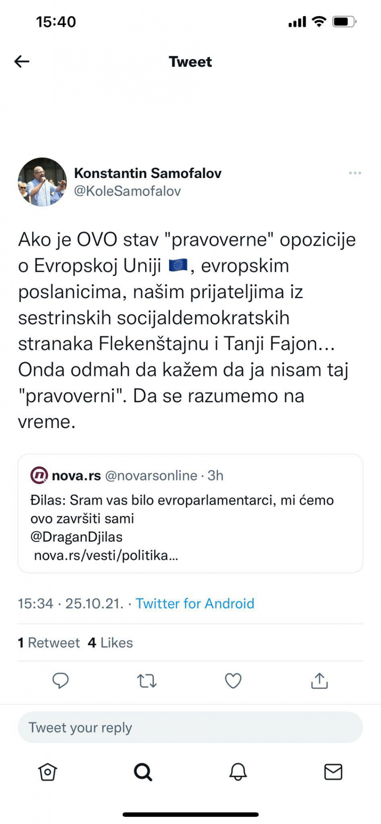Screen dimensions: 381x824
Task: Check Notifications via the bell icon
Action: 238,771
